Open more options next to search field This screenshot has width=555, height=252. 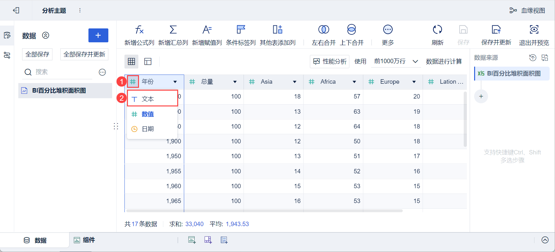102,72
